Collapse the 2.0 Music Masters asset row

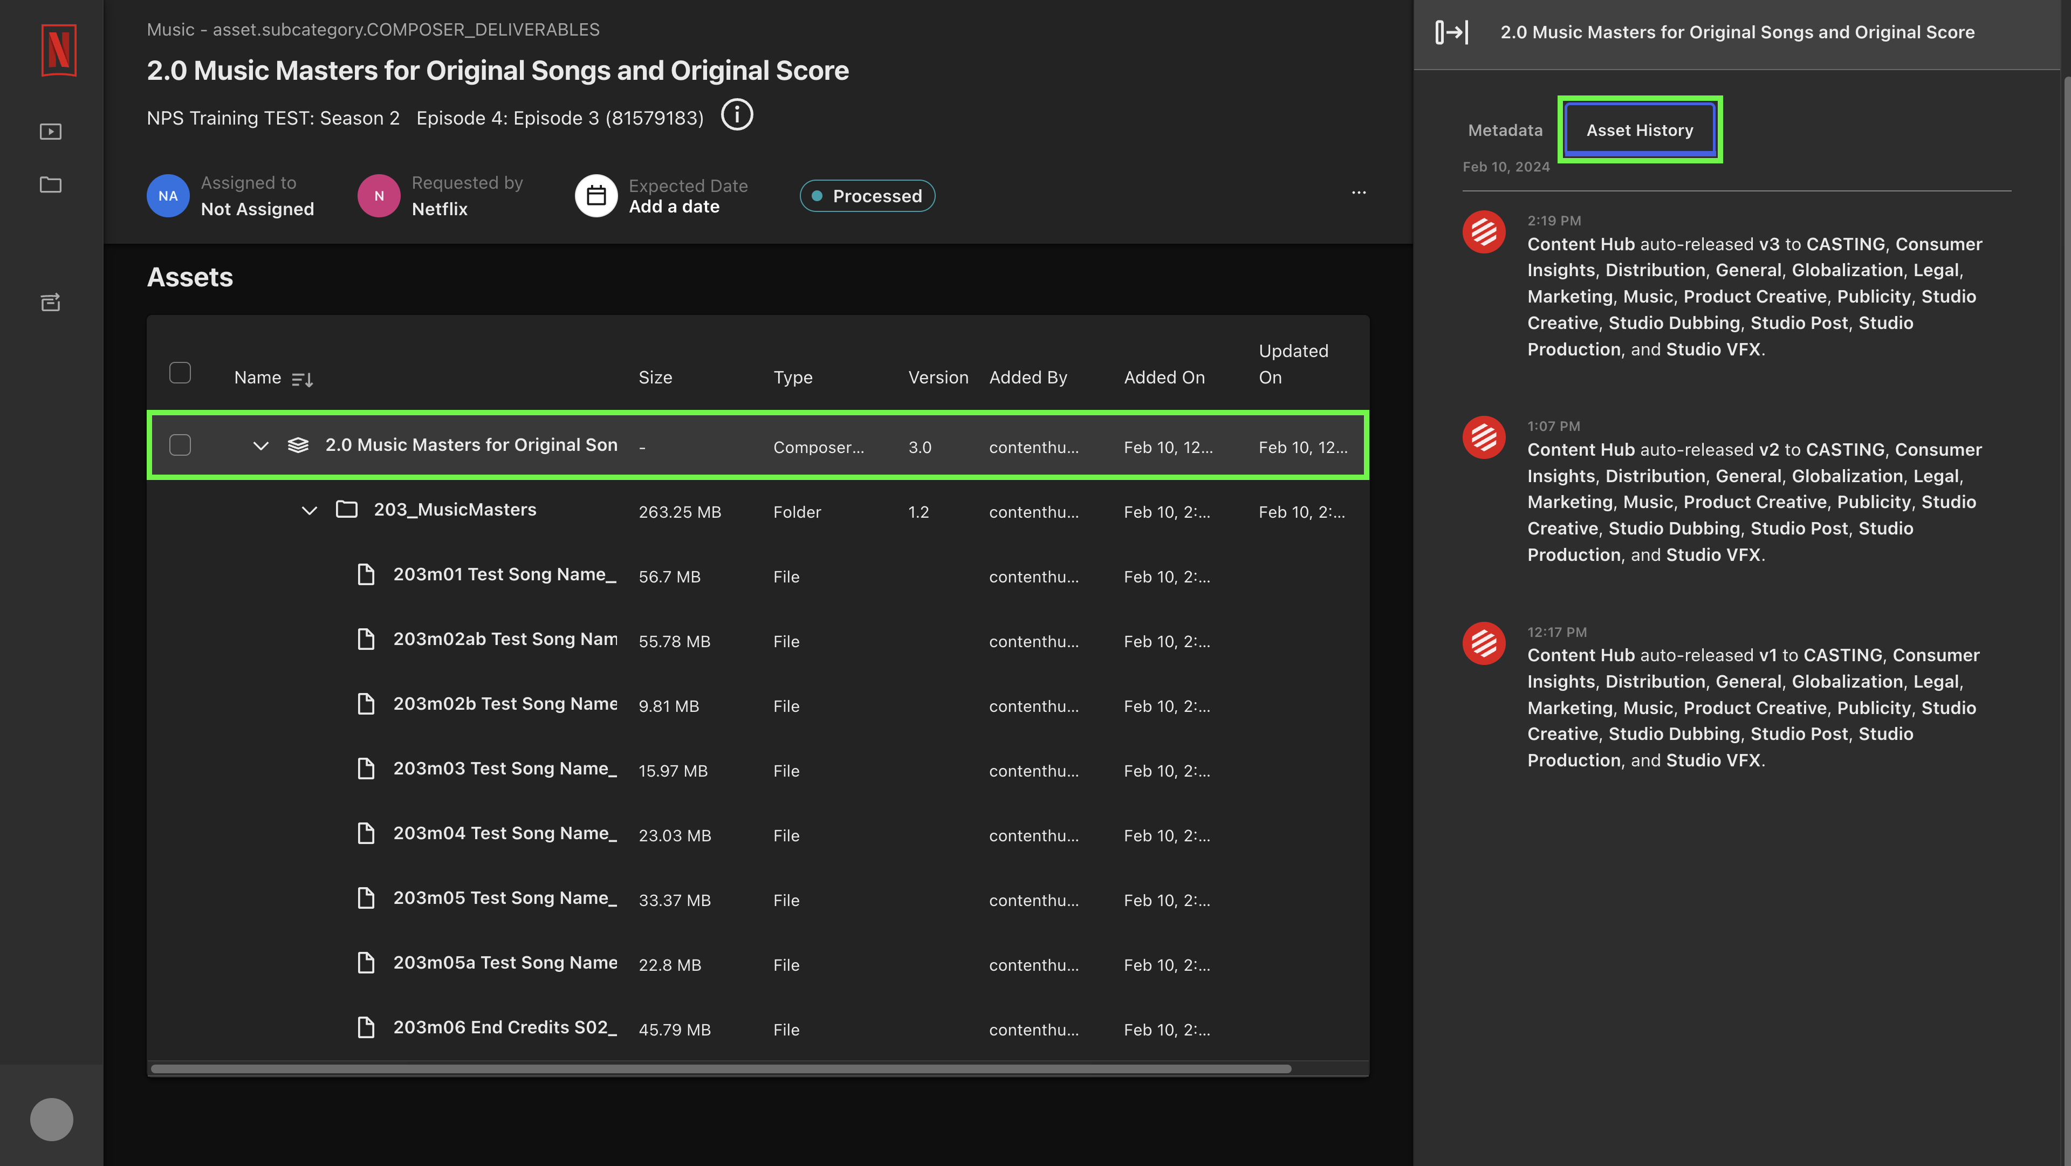click(260, 445)
